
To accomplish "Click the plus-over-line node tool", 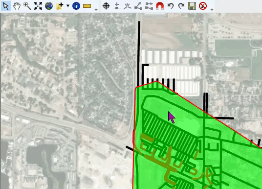I will point(117,6).
